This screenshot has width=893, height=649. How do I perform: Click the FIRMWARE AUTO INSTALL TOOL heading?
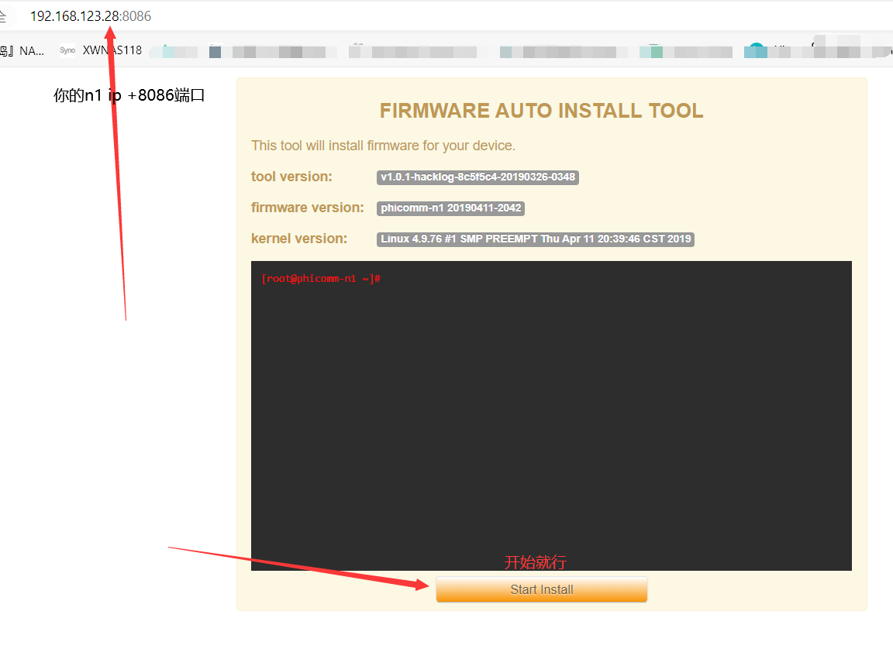tap(541, 111)
